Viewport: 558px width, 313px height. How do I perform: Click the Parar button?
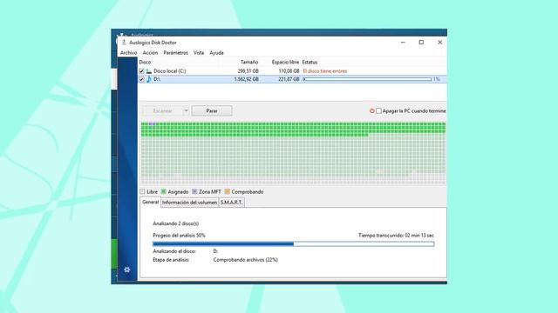click(x=212, y=110)
